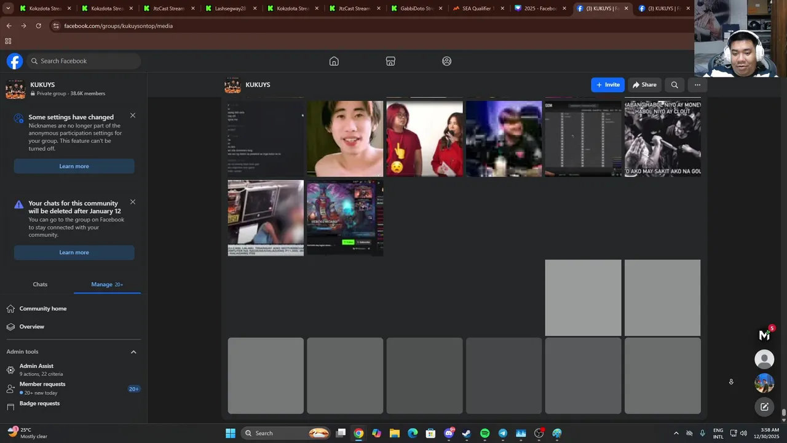Click Learn more under settings changed notice

(74, 166)
